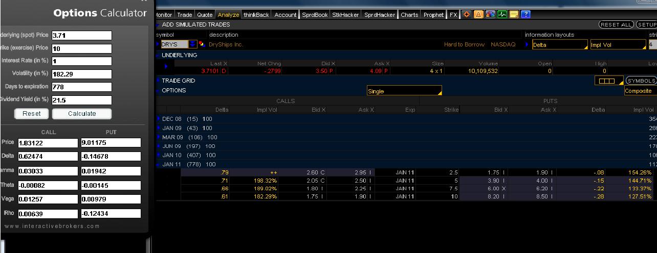Expand the DEC 08 (15) expiration

159,119
